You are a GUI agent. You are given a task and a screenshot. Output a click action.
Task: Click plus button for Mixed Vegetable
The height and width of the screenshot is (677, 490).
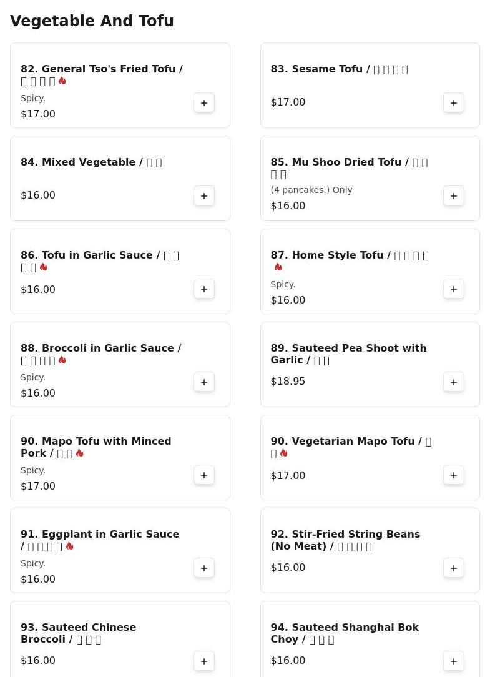point(204,196)
